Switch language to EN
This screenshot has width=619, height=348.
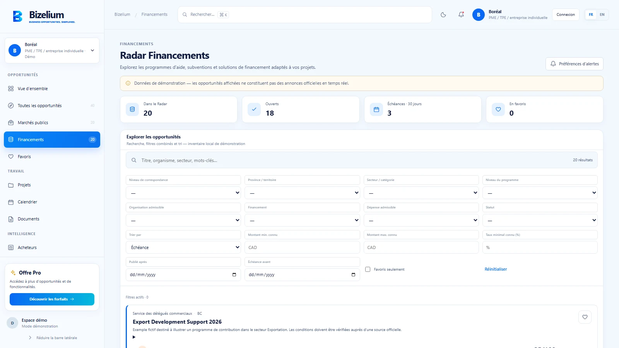[x=602, y=15]
